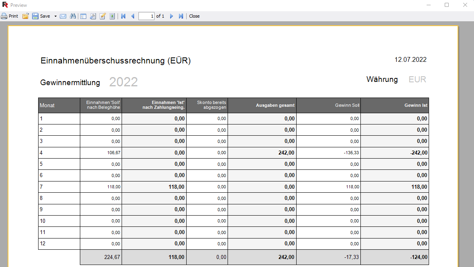Click the year 2022 next to Gewinnermittlung
Screen dimensions: 474x267
point(123,82)
